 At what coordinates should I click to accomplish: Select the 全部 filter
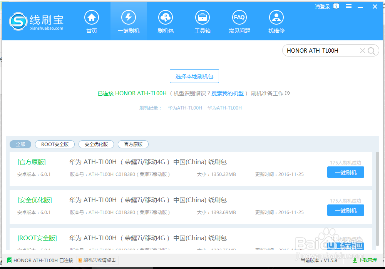coord(20,144)
